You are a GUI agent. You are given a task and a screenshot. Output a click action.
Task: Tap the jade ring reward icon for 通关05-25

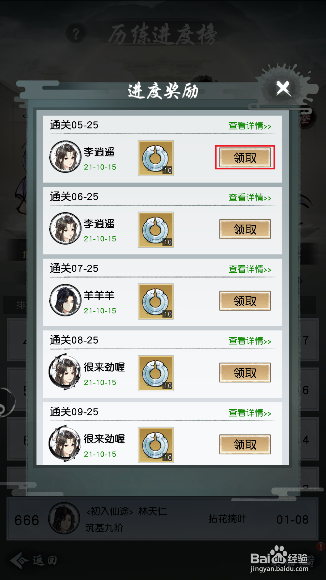click(156, 158)
